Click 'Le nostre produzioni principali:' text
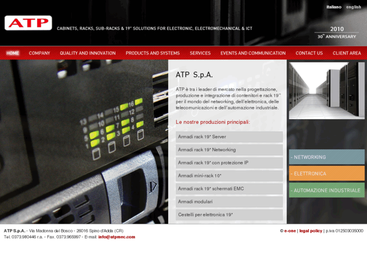This screenshot has height=275, width=367. click(x=213, y=122)
